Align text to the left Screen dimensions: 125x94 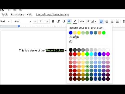pyautogui.click(x=101, y=21)
